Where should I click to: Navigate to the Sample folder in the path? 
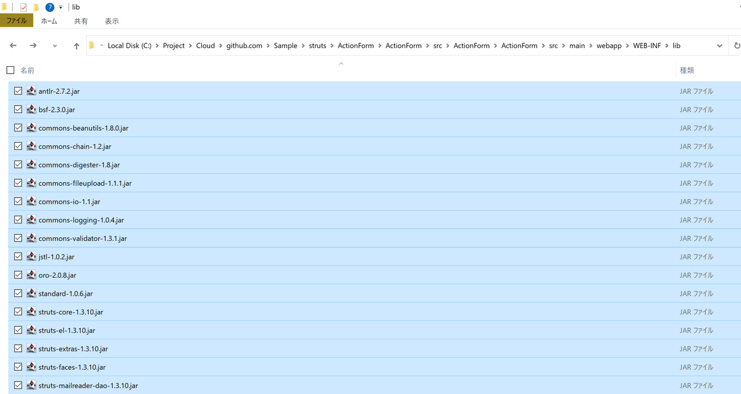(x=286, y=46)
